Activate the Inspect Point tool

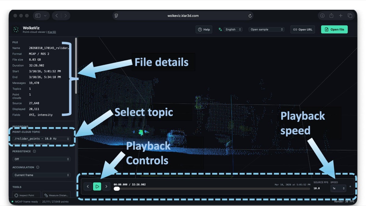(26, 195)
